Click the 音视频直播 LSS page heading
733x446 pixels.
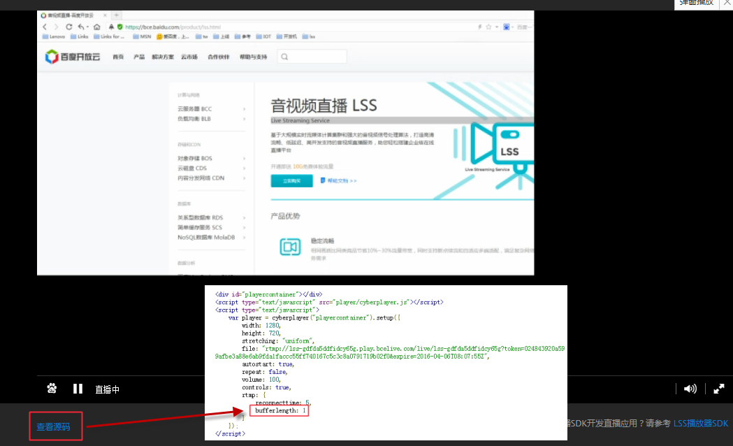pos(324,106)
